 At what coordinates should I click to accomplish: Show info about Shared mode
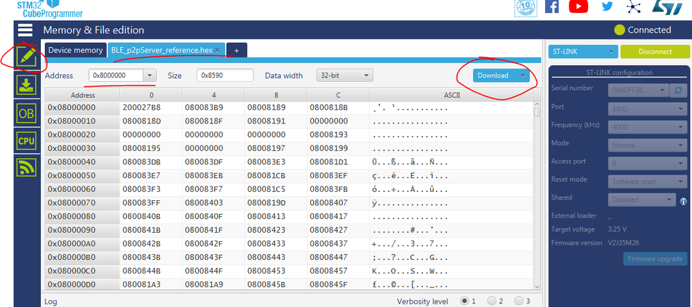coord(683,200)
